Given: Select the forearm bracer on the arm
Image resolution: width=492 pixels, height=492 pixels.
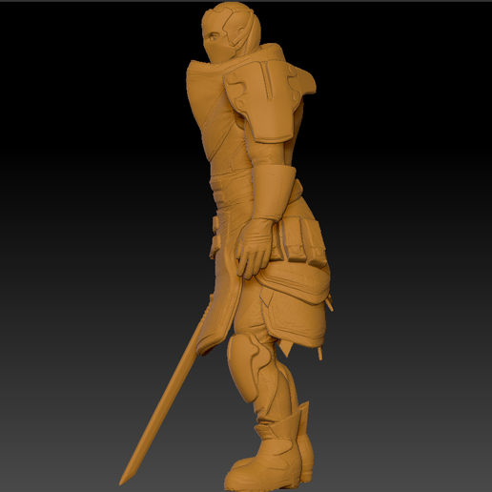Looking at the screenshot, I should tap(274, 193).
